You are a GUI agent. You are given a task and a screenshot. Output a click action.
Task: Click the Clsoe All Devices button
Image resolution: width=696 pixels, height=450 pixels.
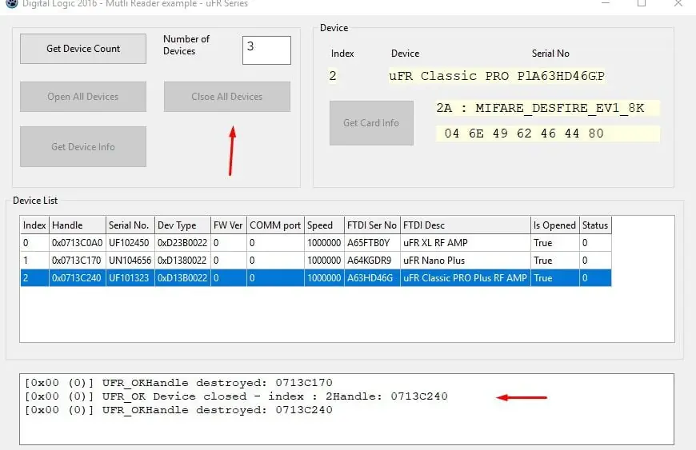point(227,97)
